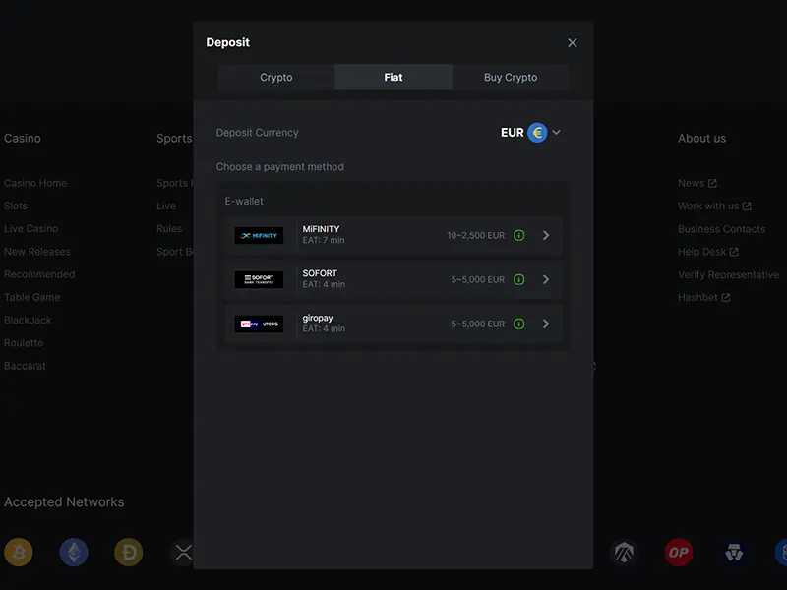The image size is (787, 590).
Task: Select the SOFORT payment method name
Action: coord(320,273)
